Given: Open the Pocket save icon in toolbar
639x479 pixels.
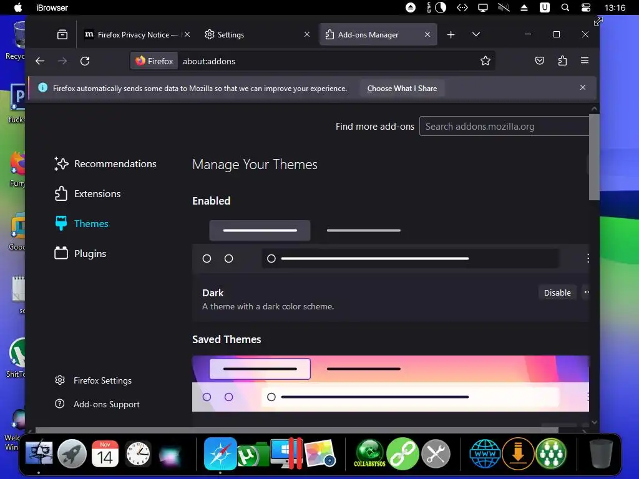Looking at the screenshot, I should tap(540, 60).
